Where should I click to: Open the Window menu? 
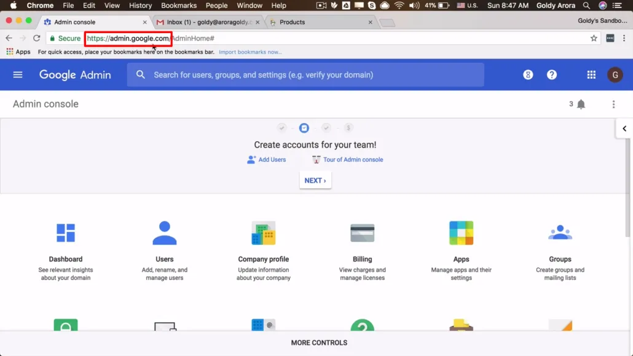[250, 6]
